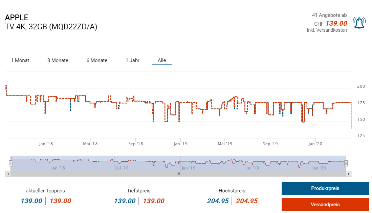This screenshot has width=372, height=213.
Task: Show the 6 Monate price history
Action: tap(97, 60)
